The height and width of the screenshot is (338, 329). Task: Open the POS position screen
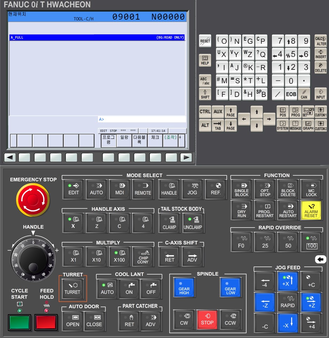(x=282, y=112)
